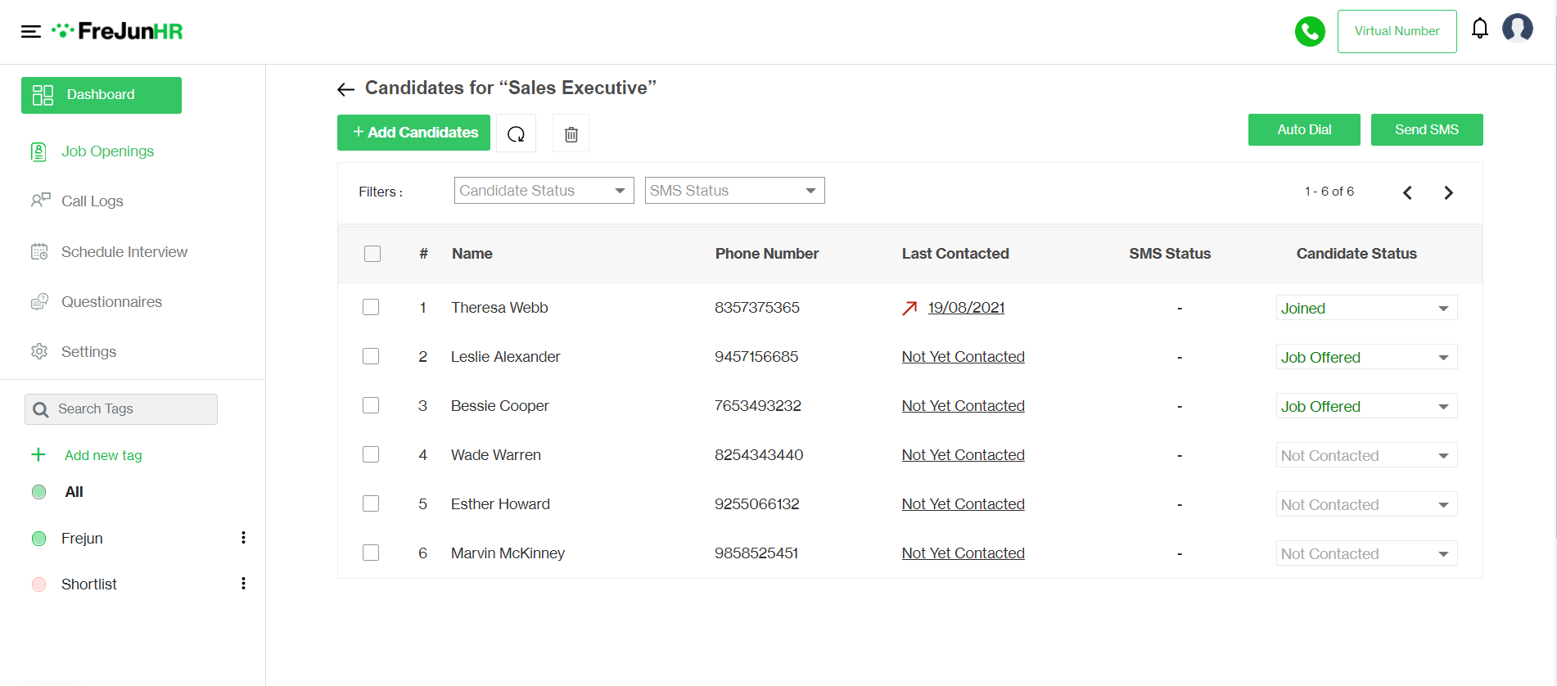Tick the checkbox for Wade Warren
This screenshot has height=686, width=1557.
coord(371,454)
